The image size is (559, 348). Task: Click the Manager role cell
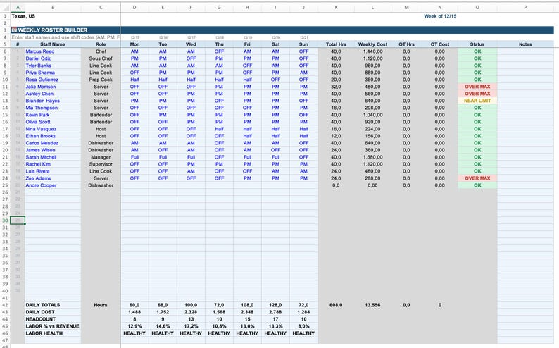(x=101, y=157)
